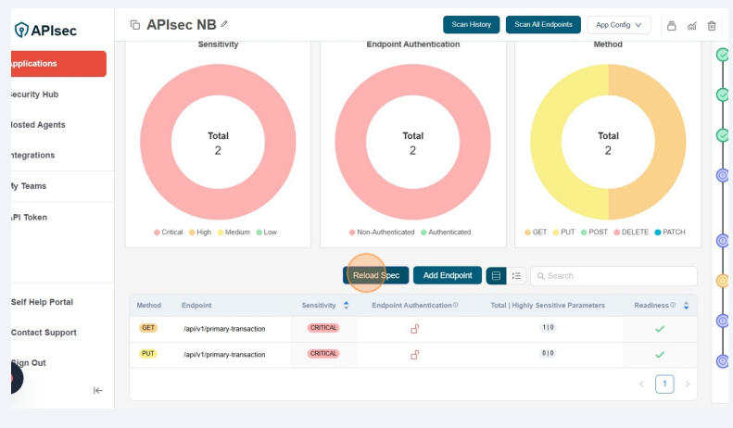Go to Integrations in the sidebar
733x428 pixels.
[x=33, y=155]
